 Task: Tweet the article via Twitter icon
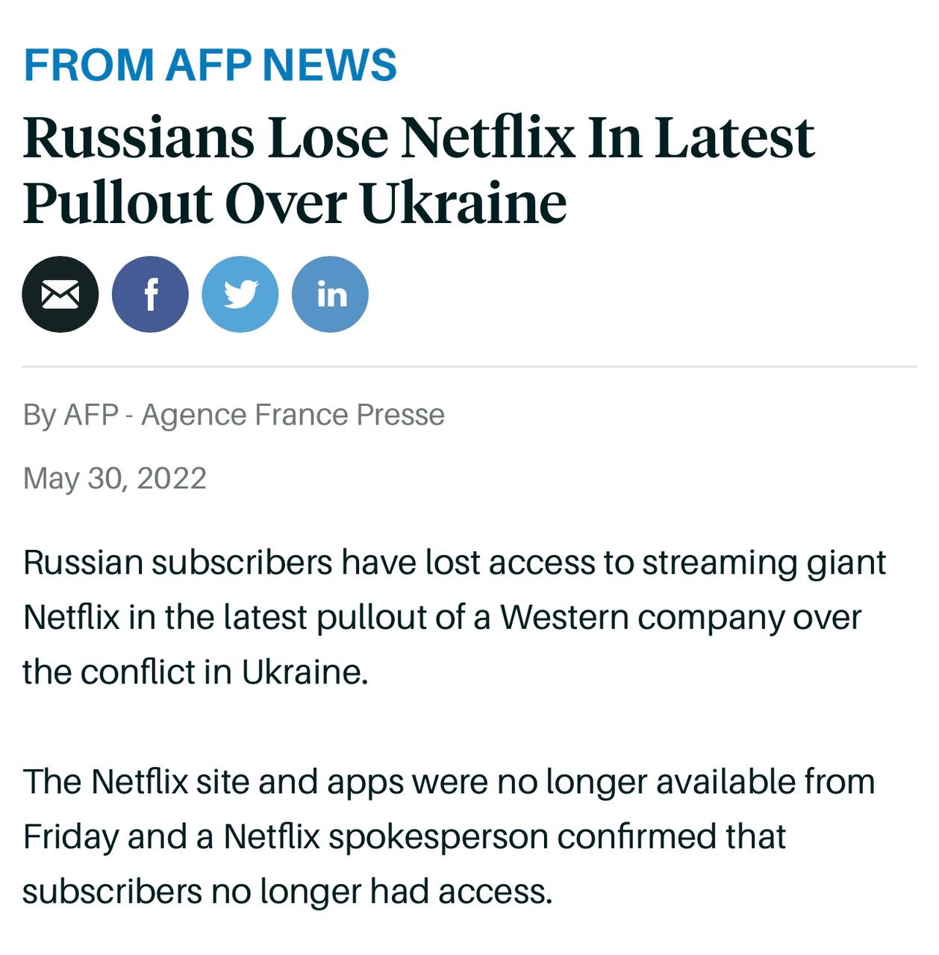[240, 294]
